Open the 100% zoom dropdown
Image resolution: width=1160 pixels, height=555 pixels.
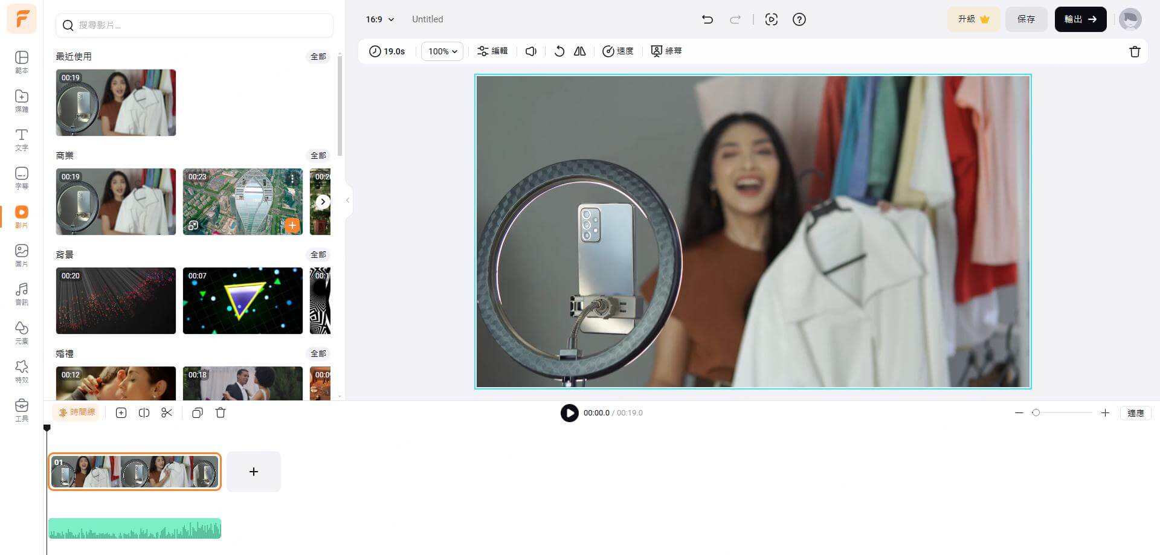pyautogui.click(x=442, y=51)
